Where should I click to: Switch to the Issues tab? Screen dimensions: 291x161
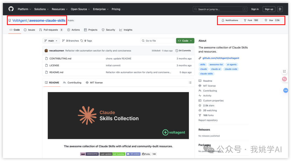[x=29, y=30]
